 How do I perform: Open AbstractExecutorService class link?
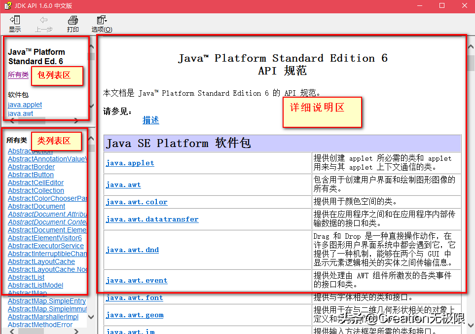[46, 246]
